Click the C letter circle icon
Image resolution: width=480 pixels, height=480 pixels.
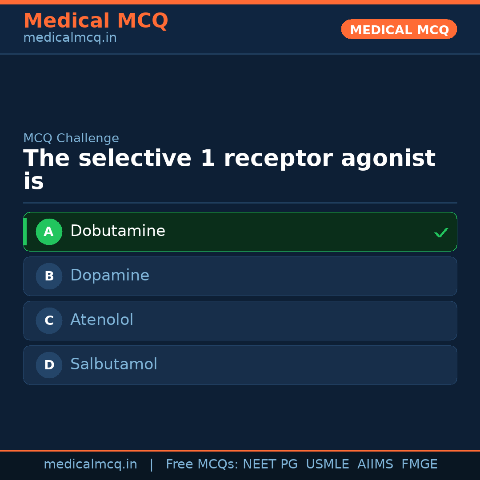49,320
